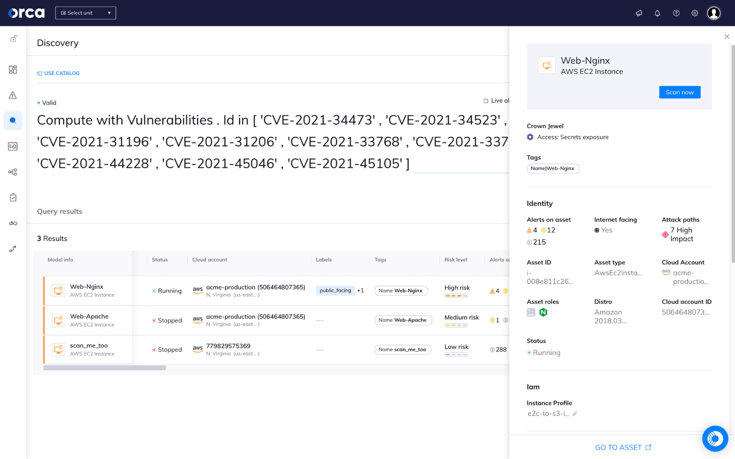
Task: Open the Compliance checklist icon in sidebar
Action: coord(13,197)
